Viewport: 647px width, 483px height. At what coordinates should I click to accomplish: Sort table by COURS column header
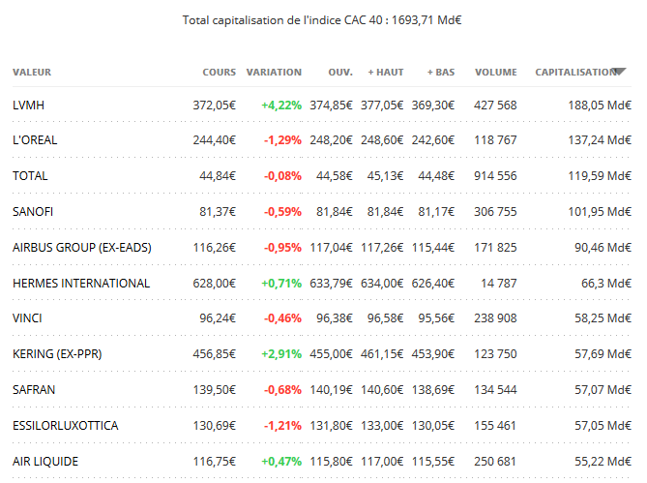[x=220, y=73]
